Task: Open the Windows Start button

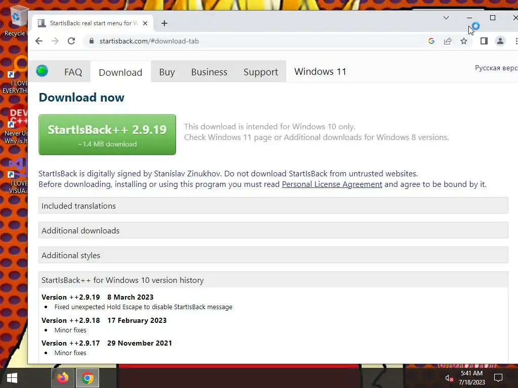Action: click(12, 378)
